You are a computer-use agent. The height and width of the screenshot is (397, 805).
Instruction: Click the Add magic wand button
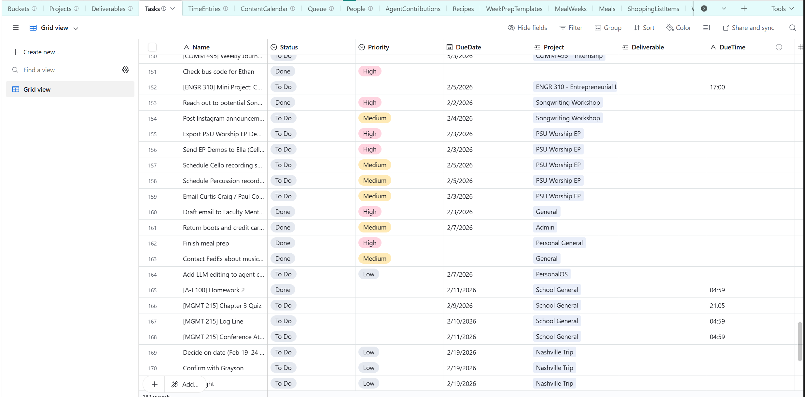185,384
